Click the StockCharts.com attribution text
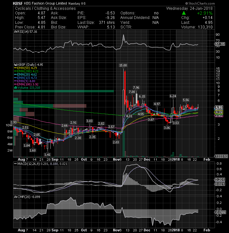The width and height of the screenshot is (229, 233). click(200, 3)
